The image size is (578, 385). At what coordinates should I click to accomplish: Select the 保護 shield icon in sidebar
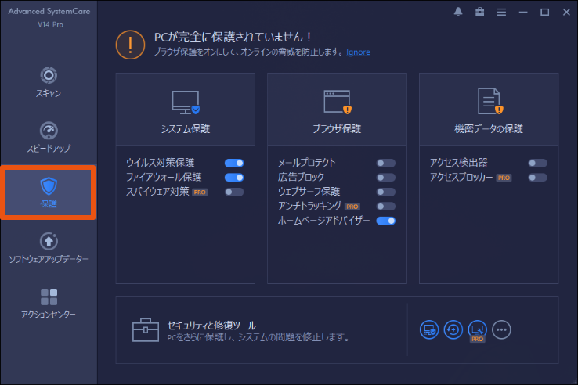coord(49,186)
